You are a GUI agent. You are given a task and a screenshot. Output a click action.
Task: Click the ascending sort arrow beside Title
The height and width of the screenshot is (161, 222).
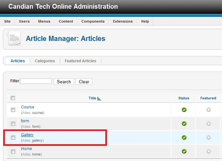pos(99,98)
